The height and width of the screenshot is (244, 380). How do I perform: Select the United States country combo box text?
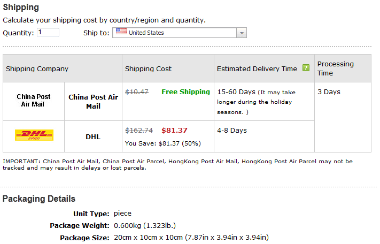(x=146, y=33)
